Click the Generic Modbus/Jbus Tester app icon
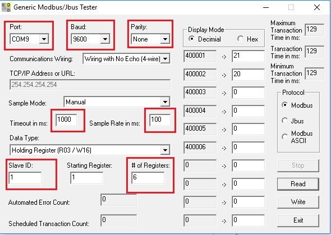This screenshot has width=331, height=235. pos(6,7)
